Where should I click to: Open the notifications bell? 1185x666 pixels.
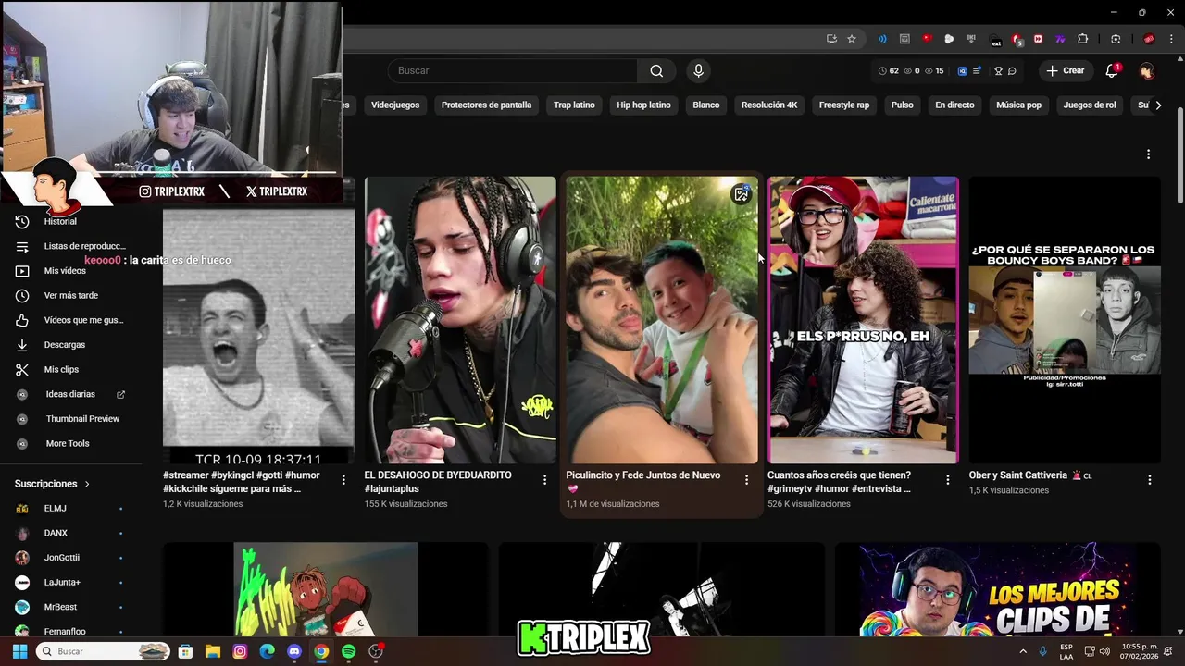(1113, 71)
